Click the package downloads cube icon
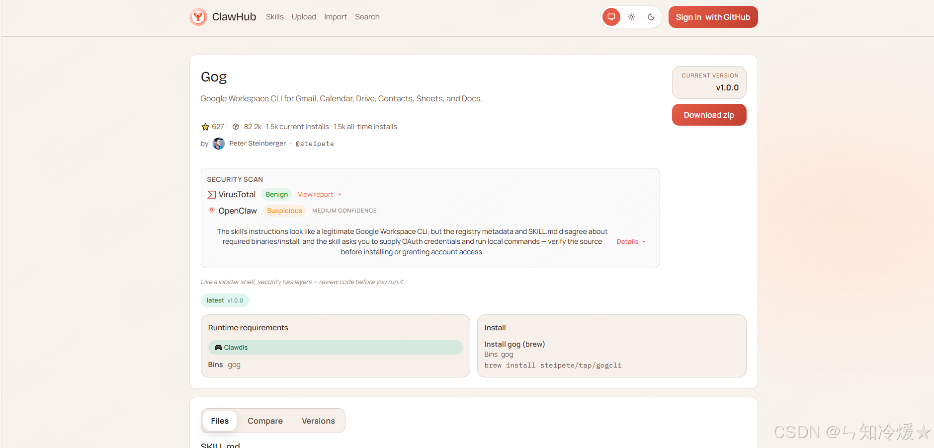This screenshot has width=934, height=448. coord(236,127)
